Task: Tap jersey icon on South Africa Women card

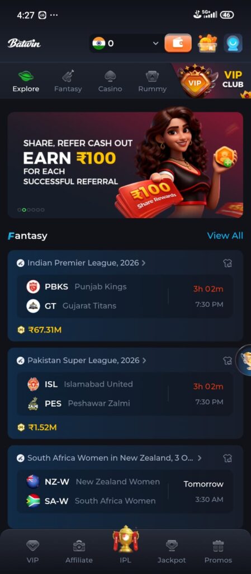Action: (x=228, y=458)
